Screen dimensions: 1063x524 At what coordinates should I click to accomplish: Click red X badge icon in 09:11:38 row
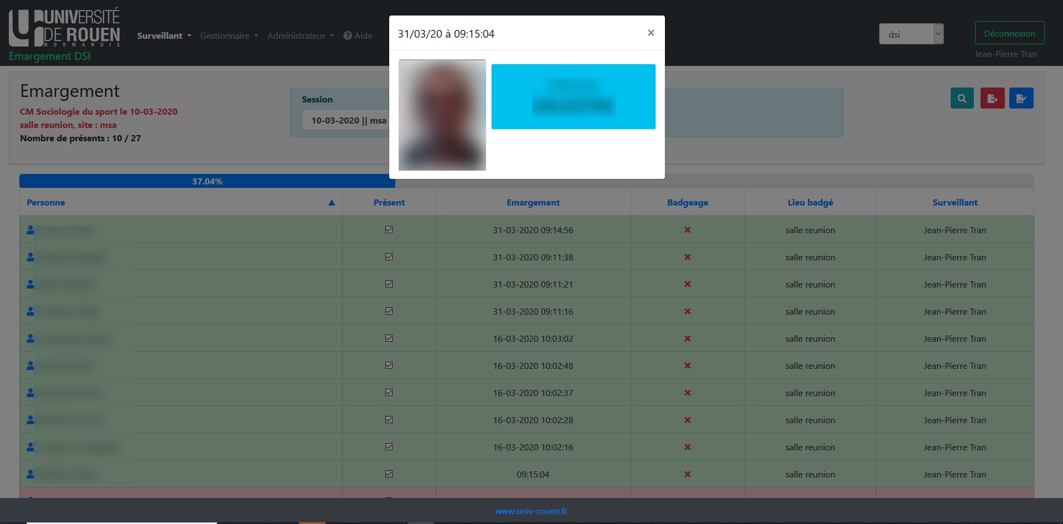687,257
